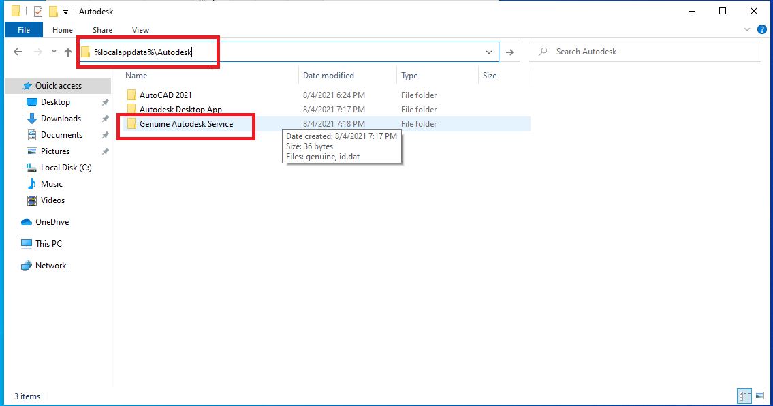Open the OneDrive location in sidebar

tap(52, 222)
